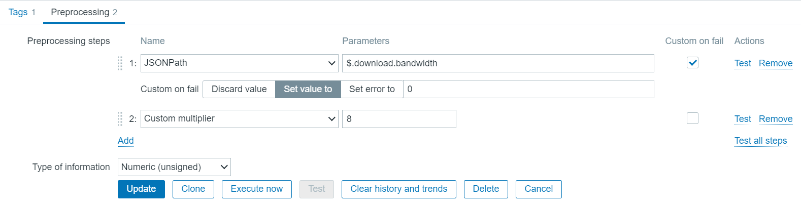Viewport: 801px width, 207px height.
Task: Add a new preprocessing step
Action: tap(126, 141)
